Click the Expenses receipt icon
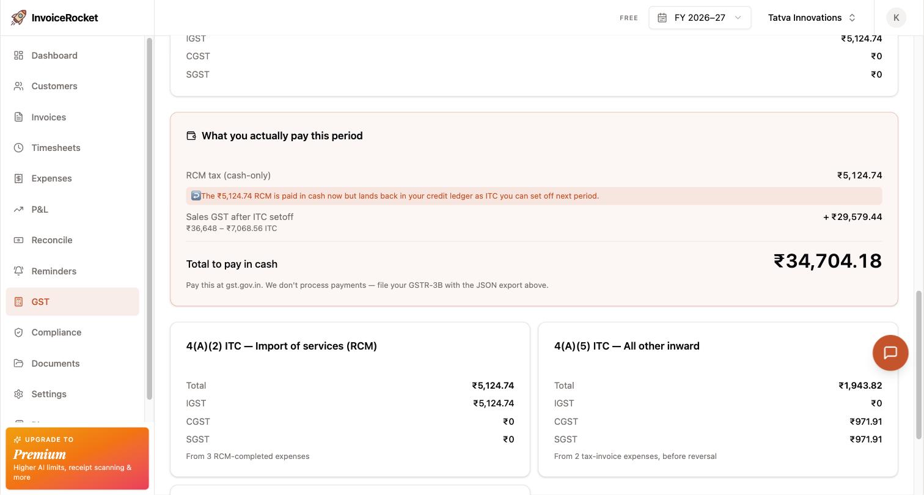The height and width of the screenshot is (495, 924). tap(18, 178)
